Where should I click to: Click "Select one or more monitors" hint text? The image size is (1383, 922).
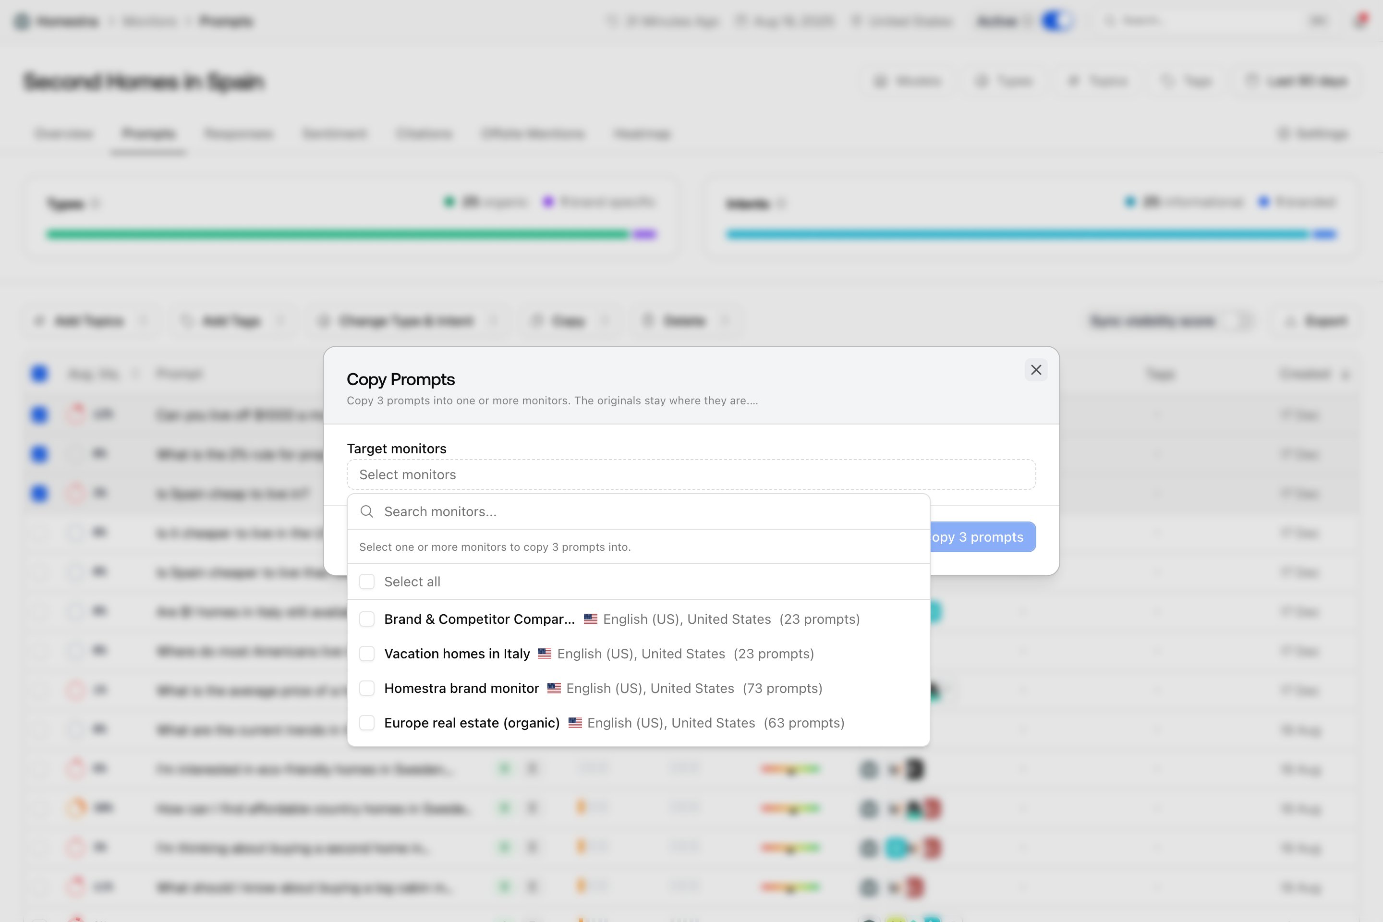click(x=495, y=547)
